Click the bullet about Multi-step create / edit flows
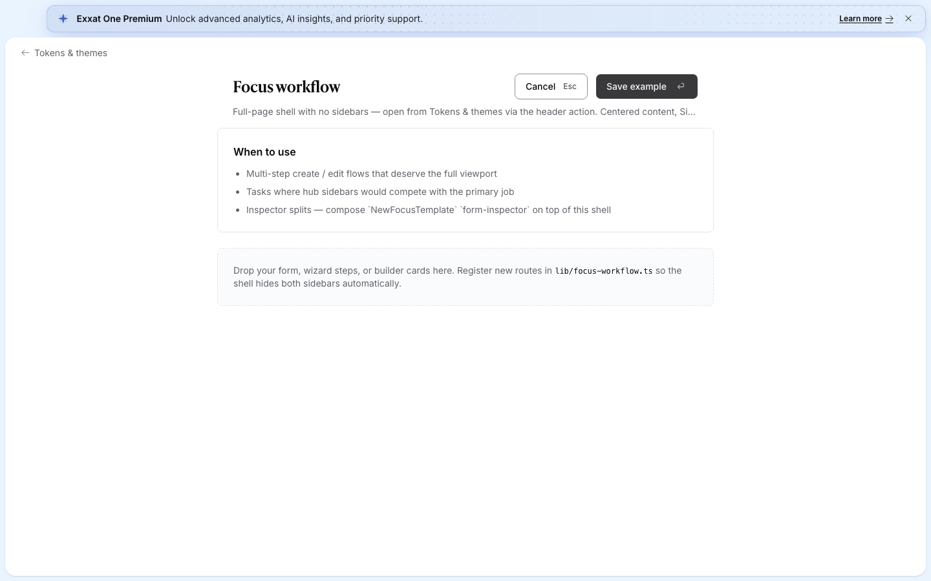 (372, 174)
